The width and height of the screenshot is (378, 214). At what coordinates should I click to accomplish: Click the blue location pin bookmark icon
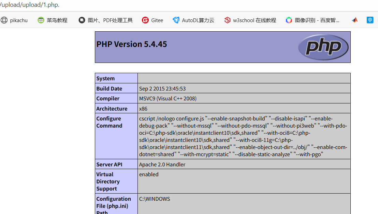click(370, 20)
